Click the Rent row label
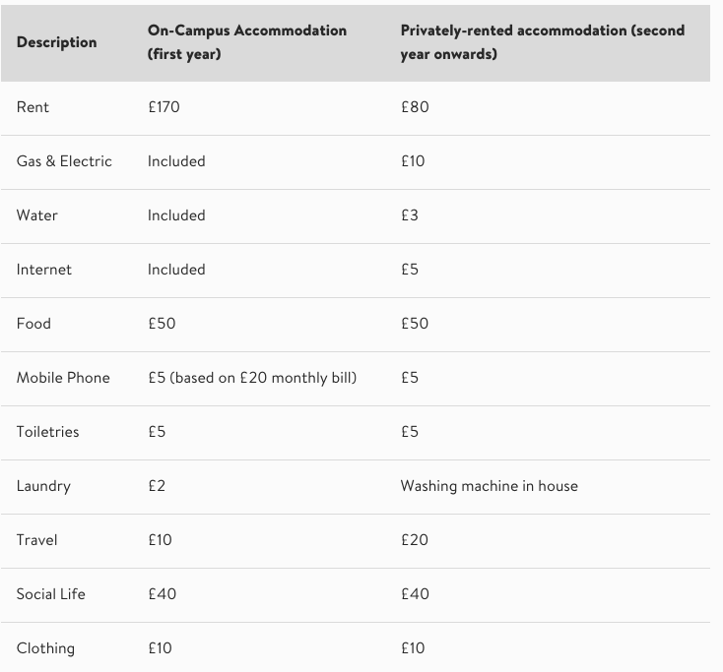The width and height of the screenshot is (723, 672). [33, 107]
